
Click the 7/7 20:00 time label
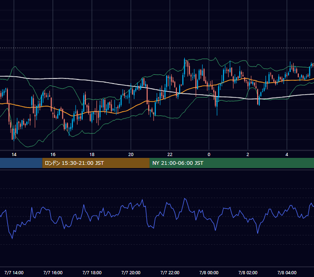pyautogui.click(x=131, y=272)
